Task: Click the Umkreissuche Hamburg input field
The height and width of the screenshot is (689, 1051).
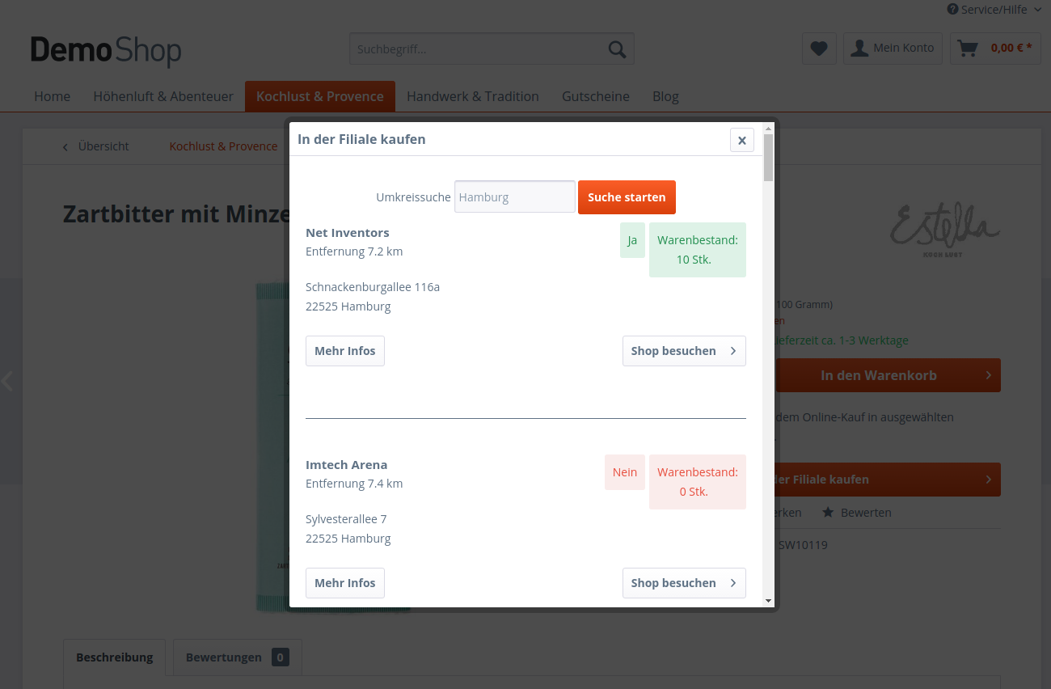Action: [515, 197]
